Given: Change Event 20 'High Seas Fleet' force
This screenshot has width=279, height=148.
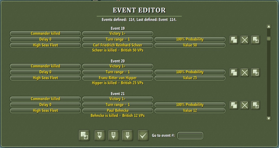Looking at the screenshot, I should click(45, 78).
